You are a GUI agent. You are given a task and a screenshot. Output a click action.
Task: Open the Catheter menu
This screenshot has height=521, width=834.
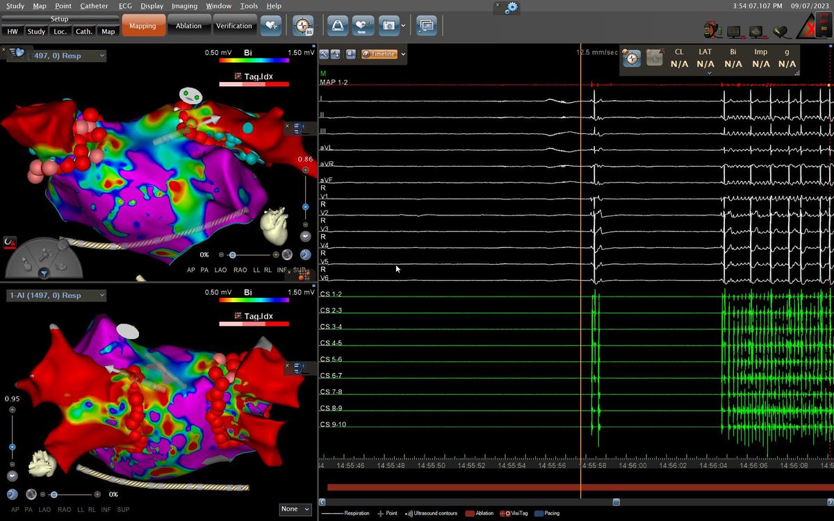pos(94,6)
